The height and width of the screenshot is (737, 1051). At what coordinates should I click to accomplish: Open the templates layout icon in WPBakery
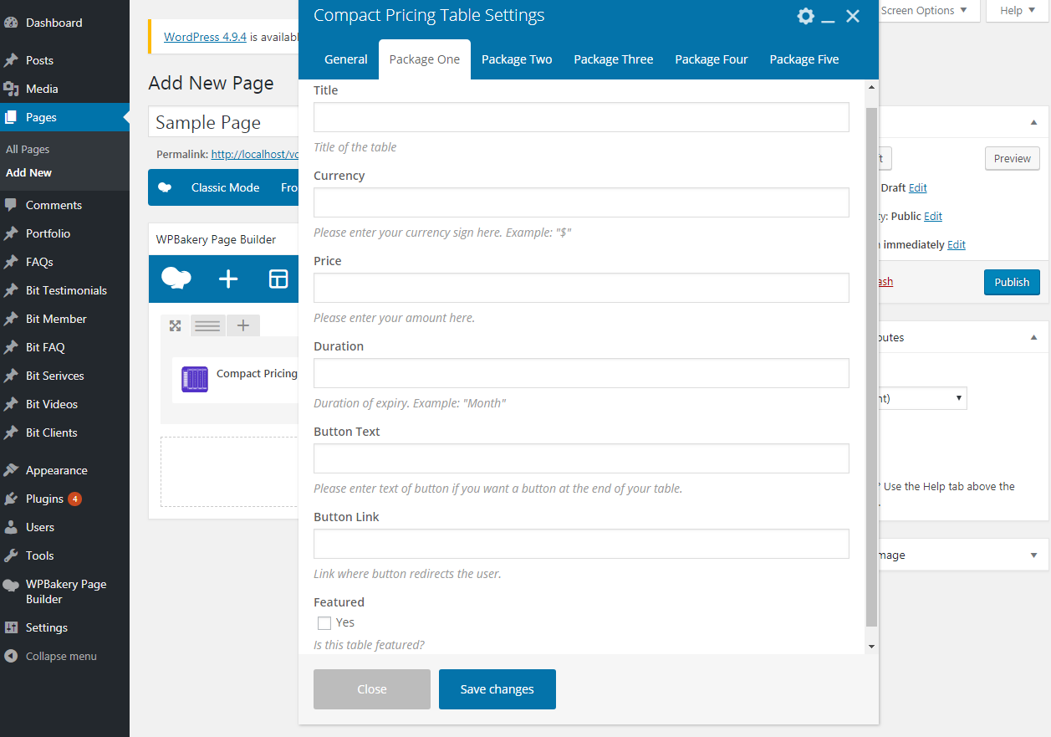tap(278, 279)
